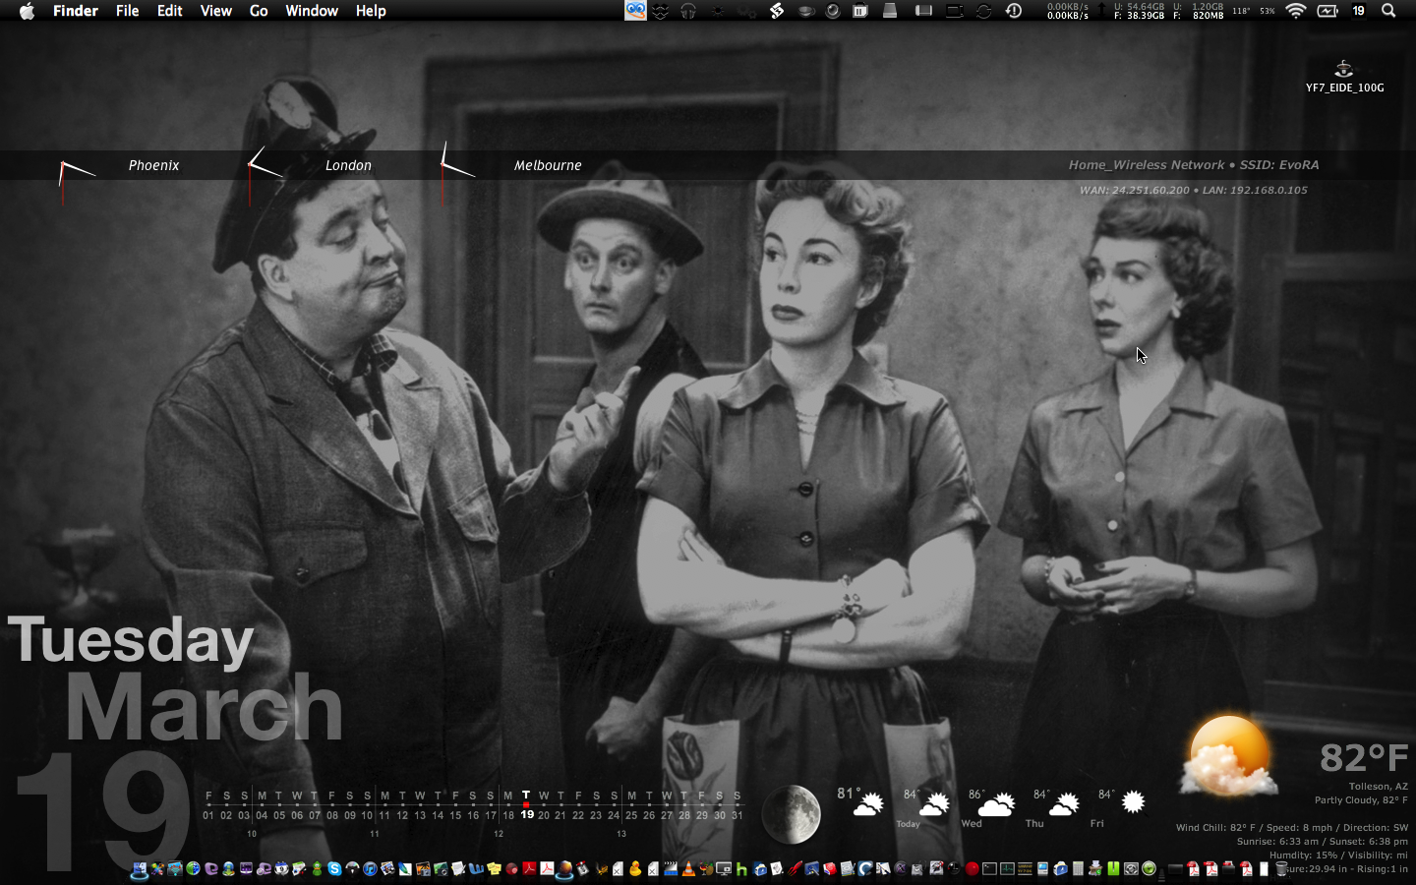This screenshot has width=1416, height=885.
Task: Click the moon phase image
Action: 792,814
